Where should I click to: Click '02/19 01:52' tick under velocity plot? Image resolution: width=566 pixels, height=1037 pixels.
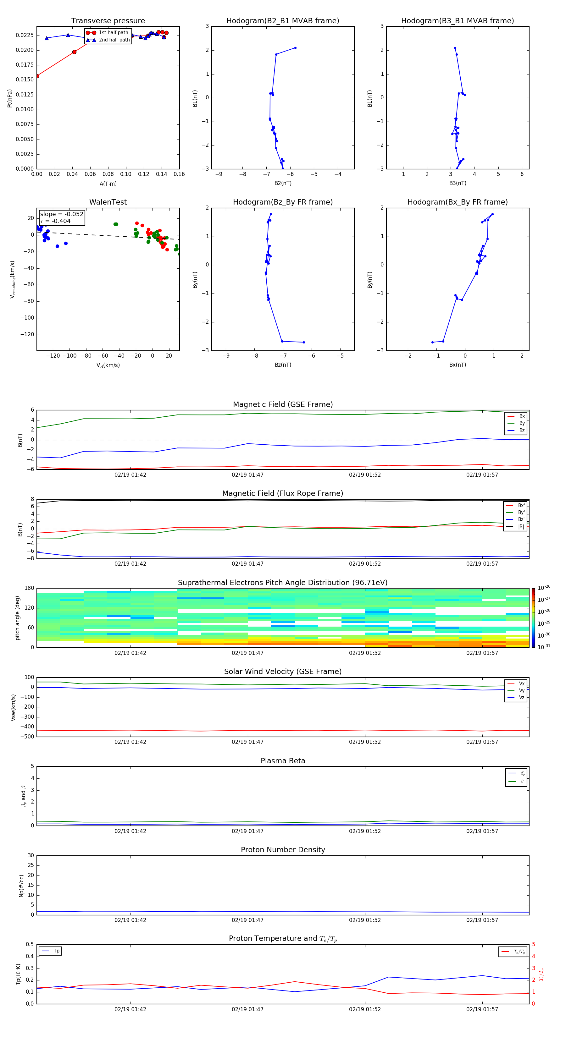pos(364,742)
